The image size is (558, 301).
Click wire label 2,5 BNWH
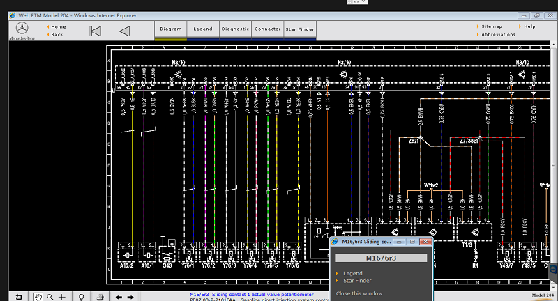[x=421, y=115]
